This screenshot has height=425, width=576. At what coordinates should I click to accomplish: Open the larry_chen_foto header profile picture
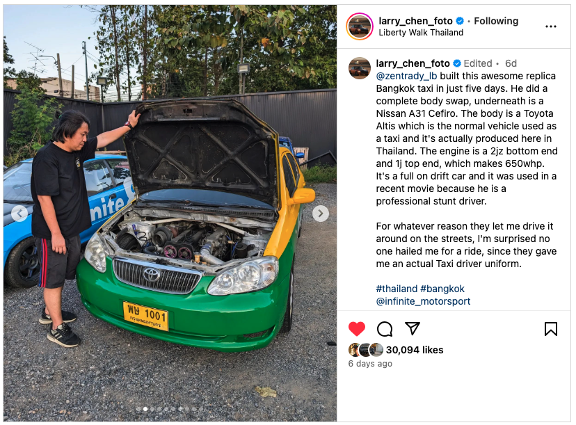point(360,26)
